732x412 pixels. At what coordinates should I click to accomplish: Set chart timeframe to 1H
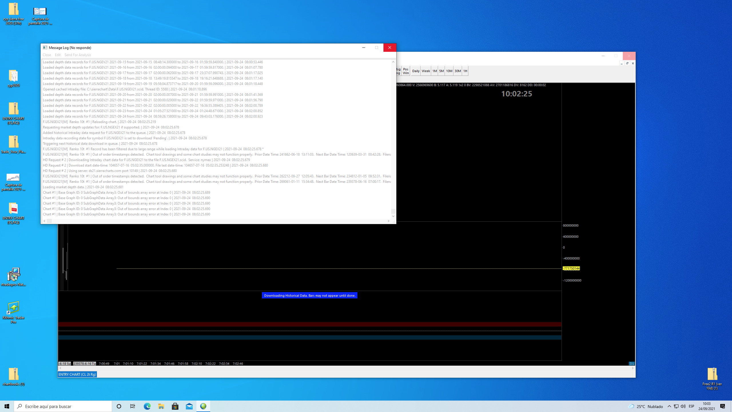pyautogui.click(x=465, y=71)
